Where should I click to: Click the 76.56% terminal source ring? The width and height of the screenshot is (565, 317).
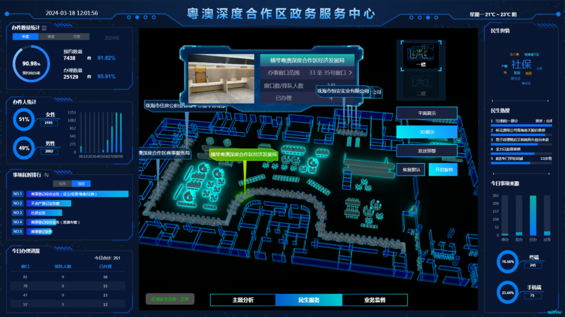(x=508, y=262)
